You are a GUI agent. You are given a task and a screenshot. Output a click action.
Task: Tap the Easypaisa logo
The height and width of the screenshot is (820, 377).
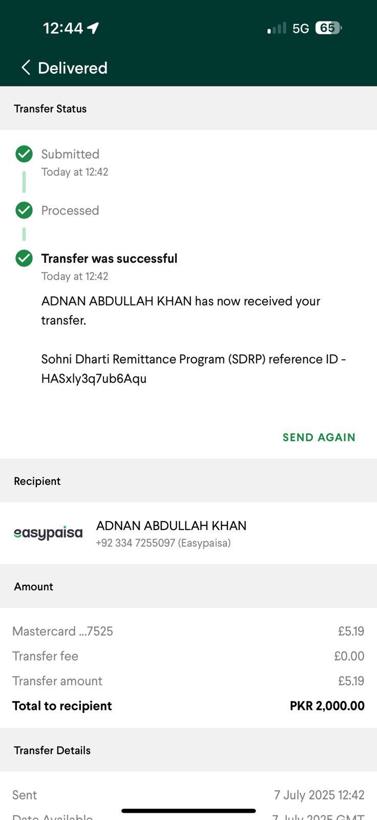point(48,533)
